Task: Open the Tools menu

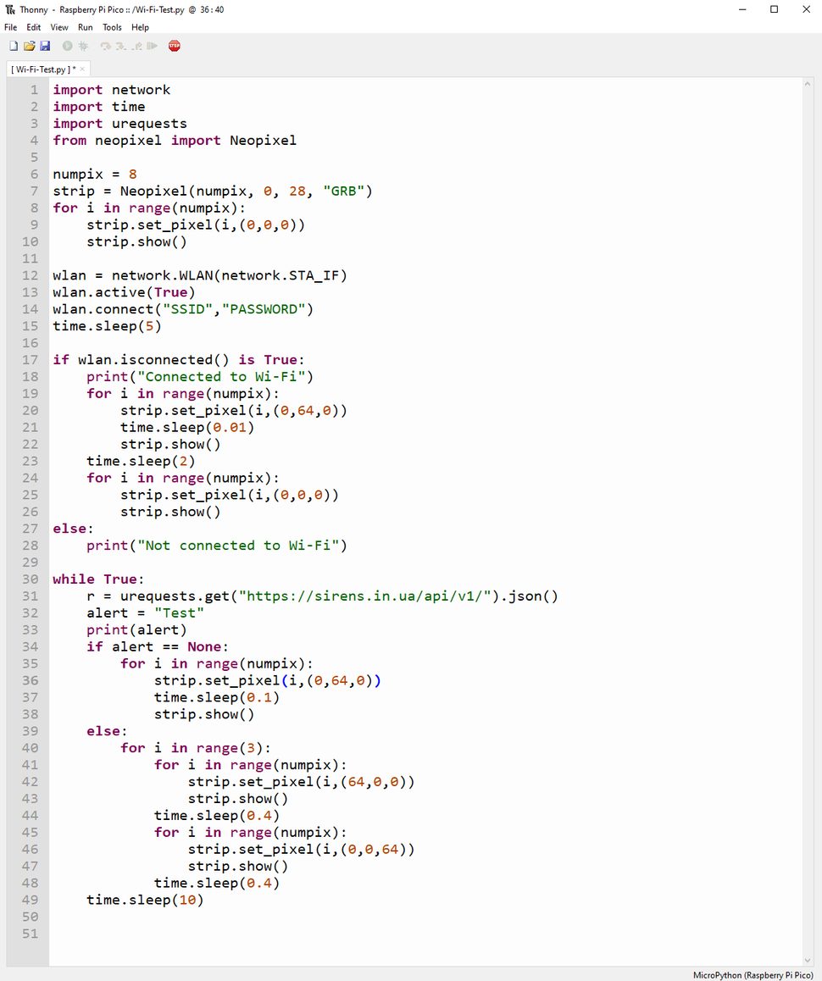Action: (112, 27)
